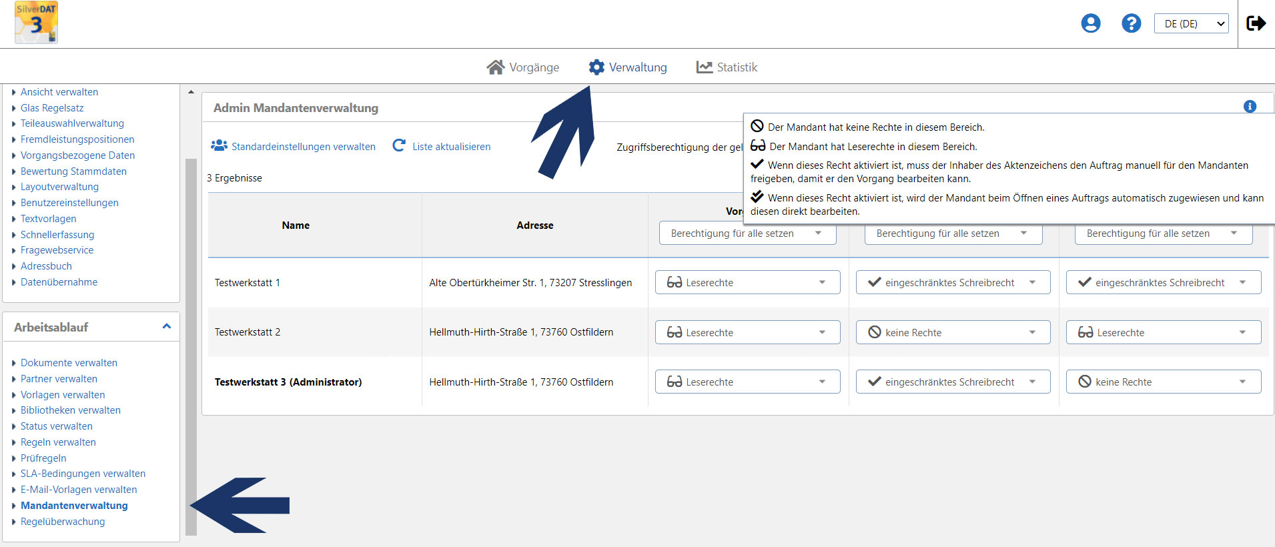Click the logout icon

[x=1256, y=23]
